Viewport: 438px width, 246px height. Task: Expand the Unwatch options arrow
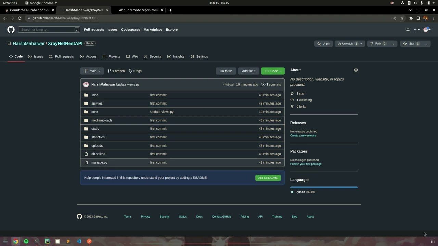(x=361, y=44)
